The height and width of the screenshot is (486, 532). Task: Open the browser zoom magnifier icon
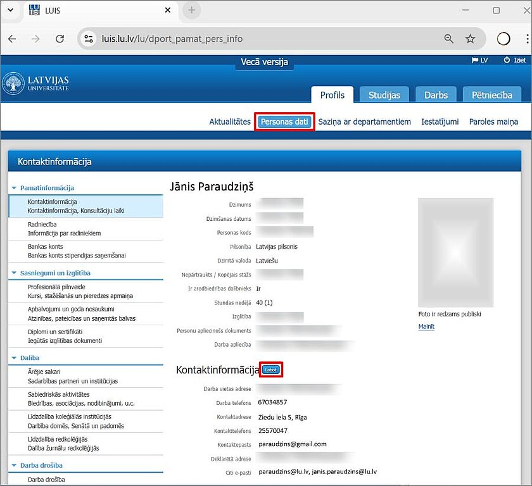(x=448, y=39)
